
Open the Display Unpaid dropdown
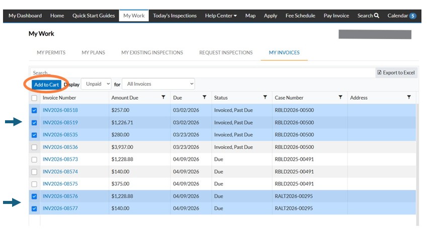pyautogui.click(x=97, y=84)
